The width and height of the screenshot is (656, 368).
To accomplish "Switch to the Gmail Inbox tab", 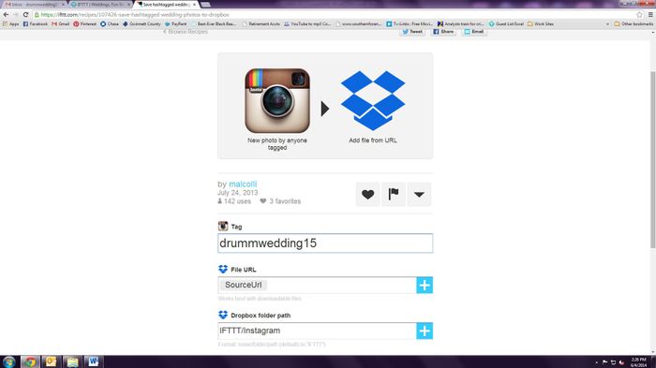I will (x=35, y=4).
